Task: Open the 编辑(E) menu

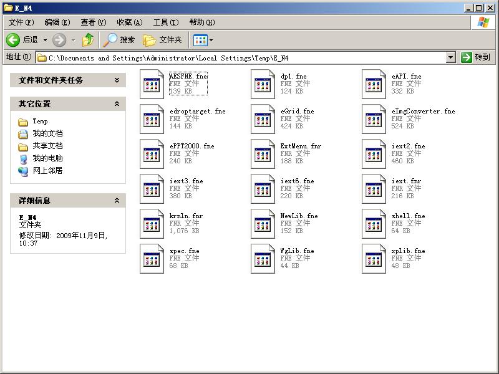Action: tap(57, 22)
